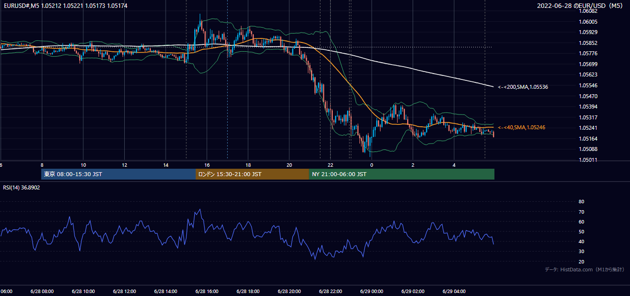This screenshot has width=630, height=296.
Task: Click RSI scale level 80
Action: (x=581, y=202)
